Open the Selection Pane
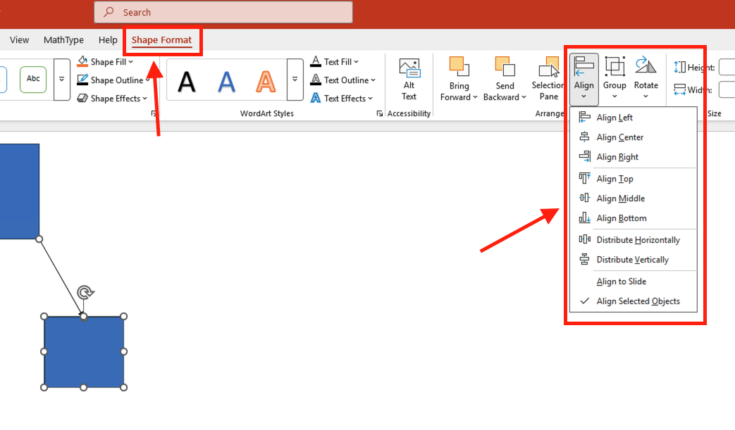The width and height of the screenshot is (735, 430). coord(548,79)
